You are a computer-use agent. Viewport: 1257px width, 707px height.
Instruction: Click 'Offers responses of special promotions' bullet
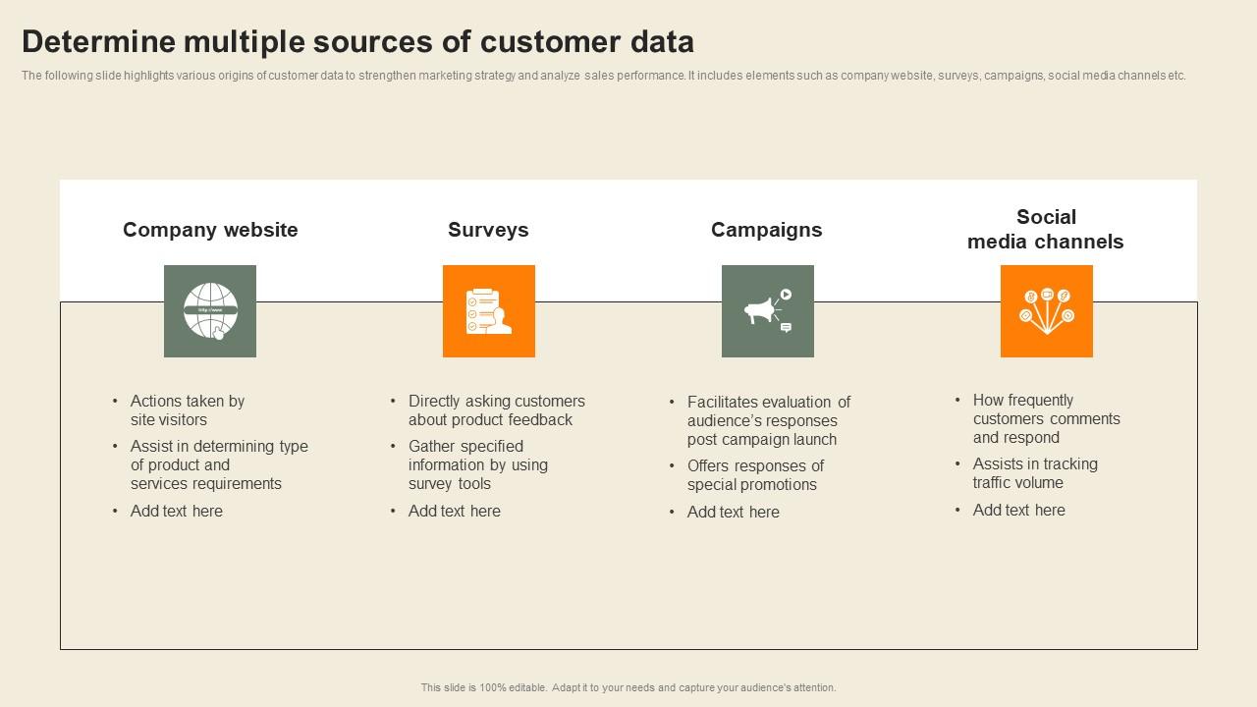point(754,475)
